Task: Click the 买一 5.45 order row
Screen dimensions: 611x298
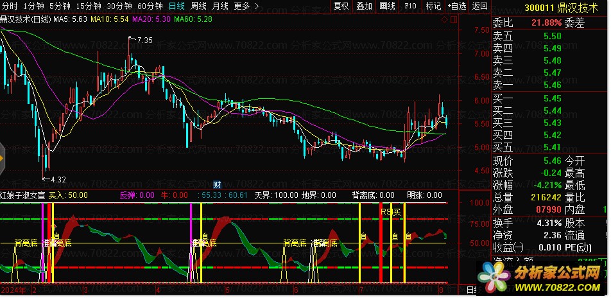Action: coord(549,99)
